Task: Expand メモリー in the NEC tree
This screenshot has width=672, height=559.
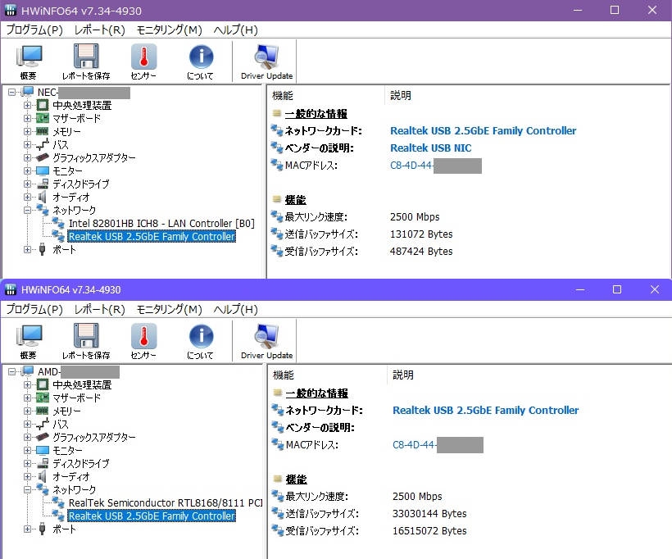Action: tap(27, 132)
